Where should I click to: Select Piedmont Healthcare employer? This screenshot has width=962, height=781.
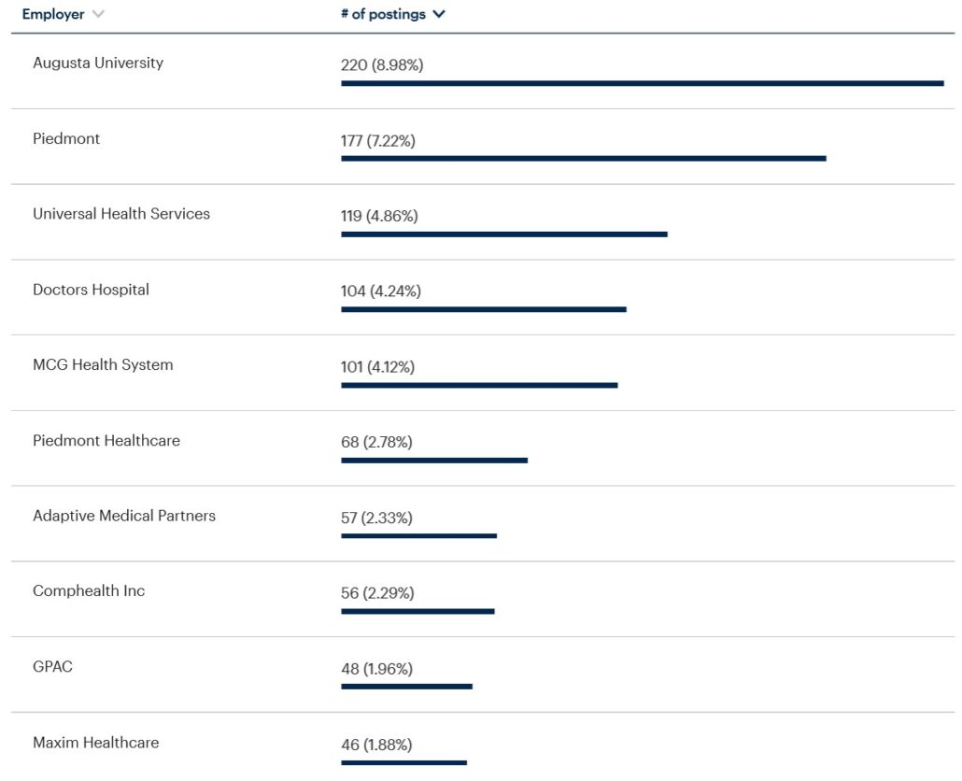[x=106, y=441]
